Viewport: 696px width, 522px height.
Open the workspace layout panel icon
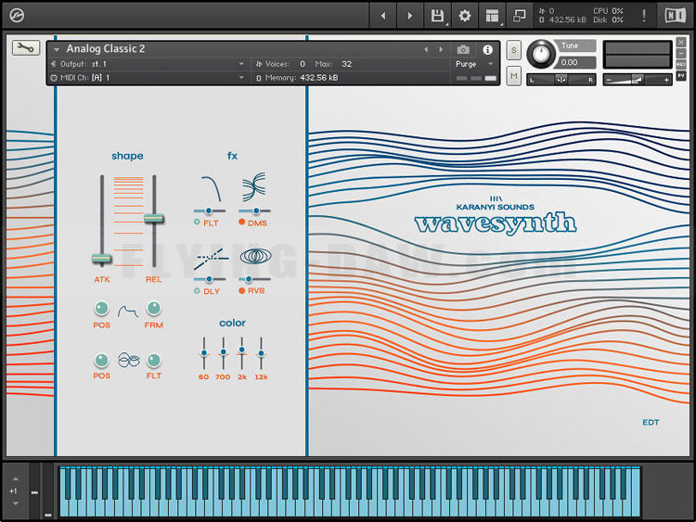click(492, 15)
